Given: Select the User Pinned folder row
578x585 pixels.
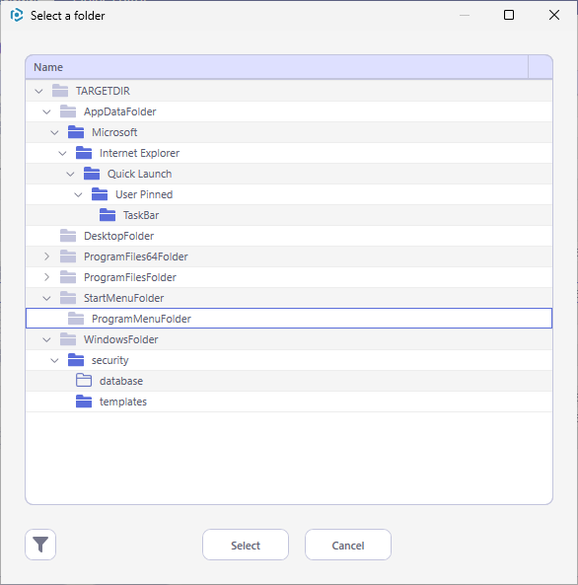Looking at the screenshot, I should 289,194.
